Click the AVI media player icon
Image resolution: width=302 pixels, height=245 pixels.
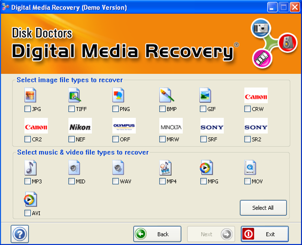tap(30, 199)
